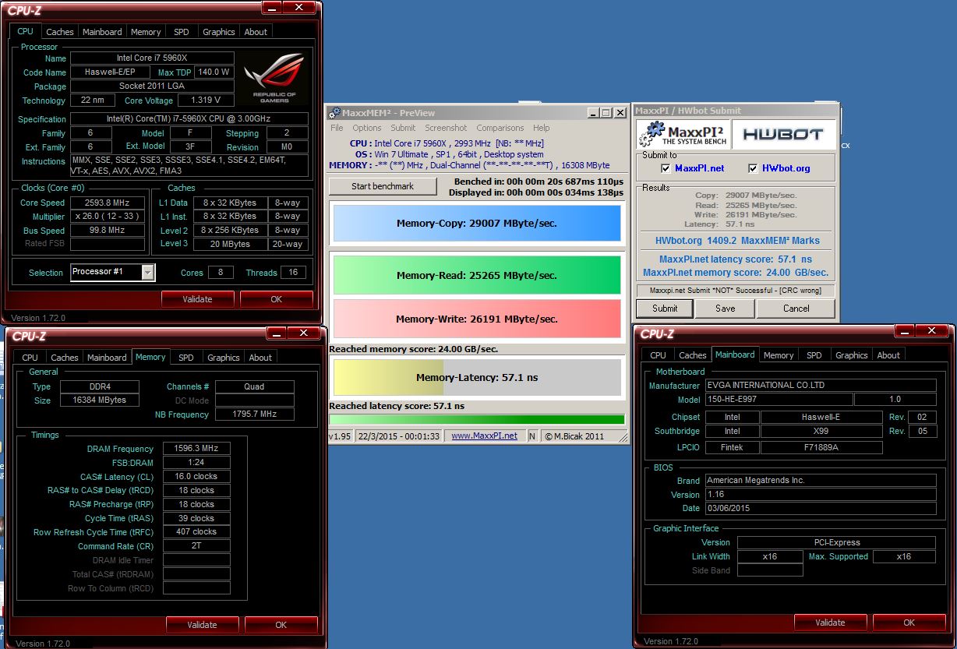
Task: Open the Help menu in MaxxMEM²
Action: point(541,128)
